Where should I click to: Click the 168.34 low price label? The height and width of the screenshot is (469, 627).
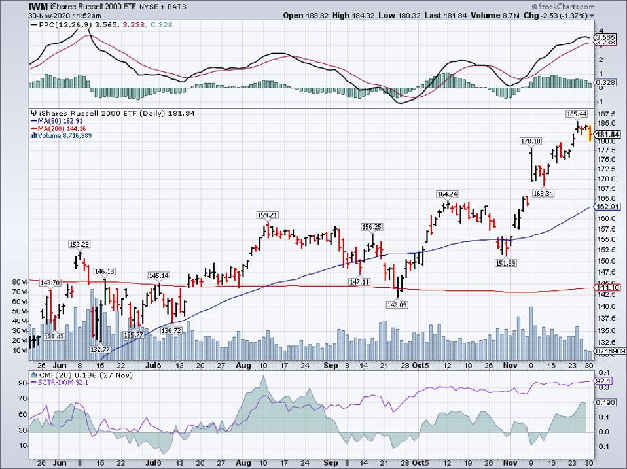[x=543, y=194]
